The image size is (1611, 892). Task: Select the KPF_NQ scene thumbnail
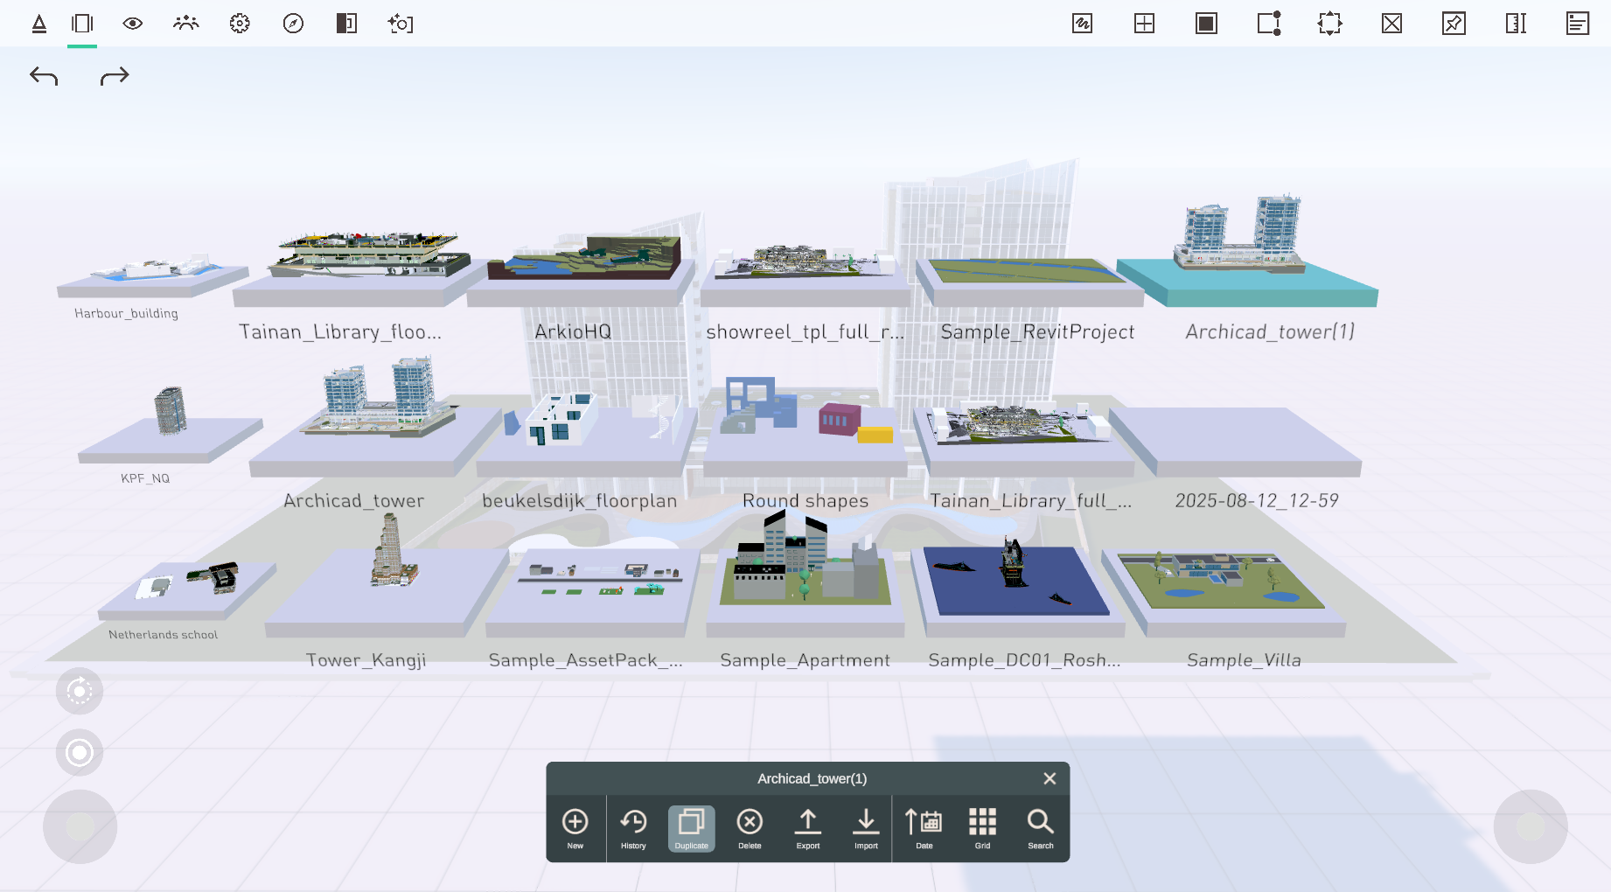(171, 427)
